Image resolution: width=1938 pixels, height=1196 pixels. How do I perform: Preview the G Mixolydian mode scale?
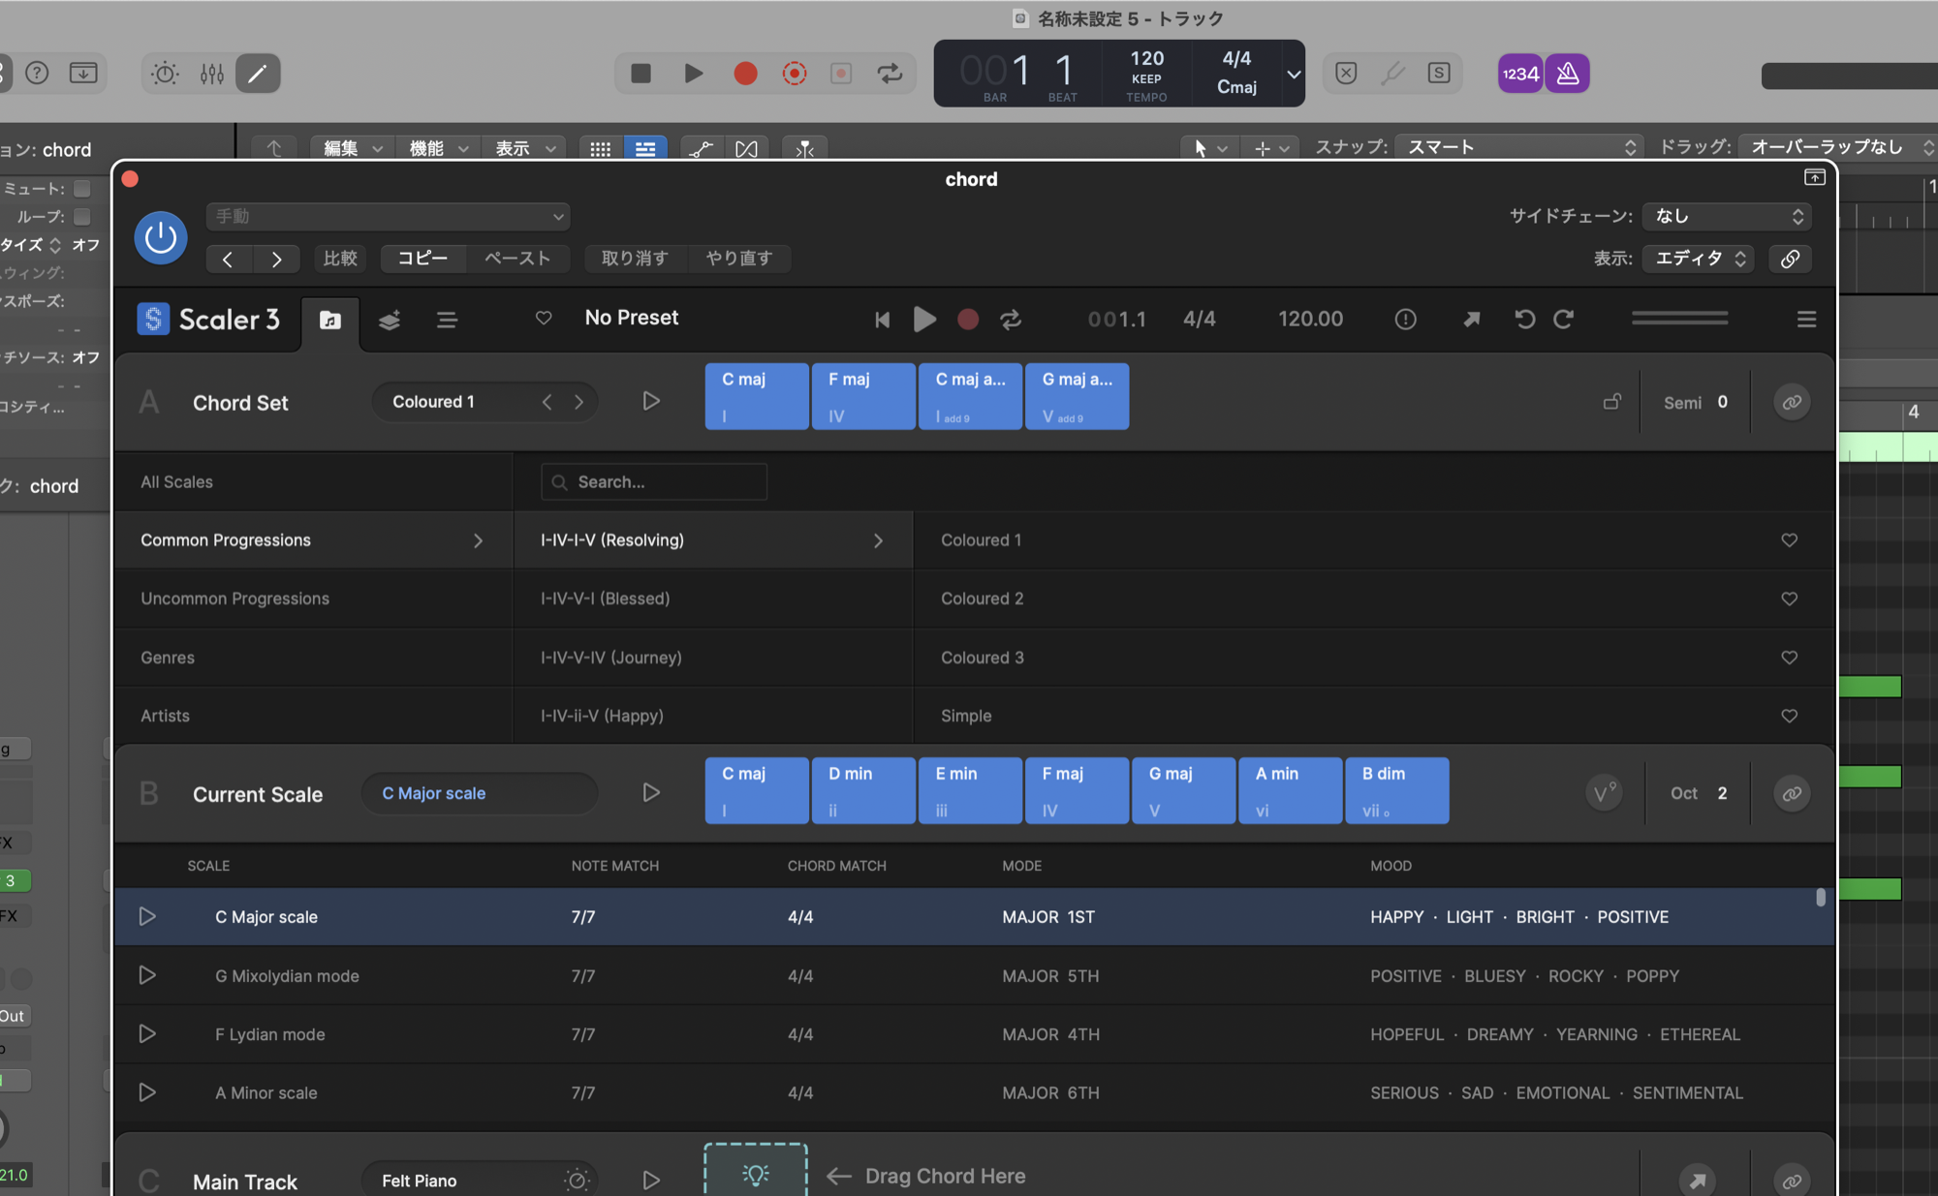click(x=147, y=976)
